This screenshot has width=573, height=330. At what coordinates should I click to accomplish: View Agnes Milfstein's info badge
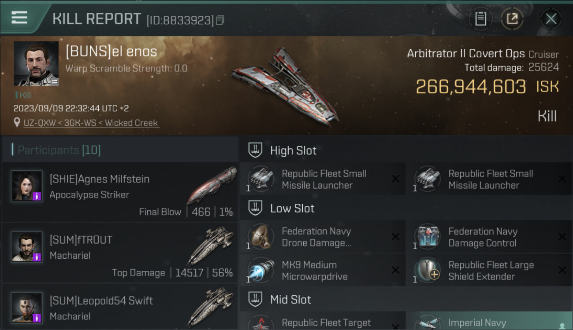pyautogui.click(x=37, y=196)
